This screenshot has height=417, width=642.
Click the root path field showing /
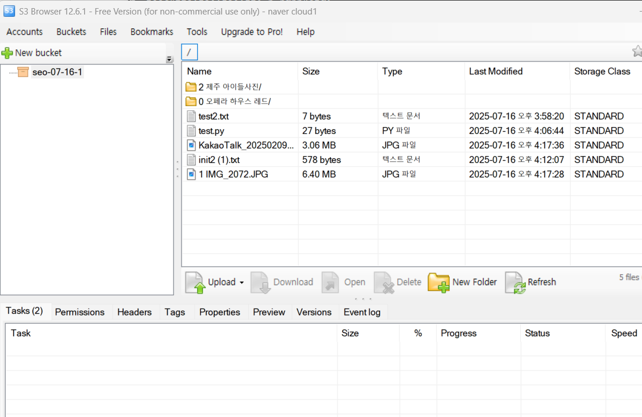[190, 52]
